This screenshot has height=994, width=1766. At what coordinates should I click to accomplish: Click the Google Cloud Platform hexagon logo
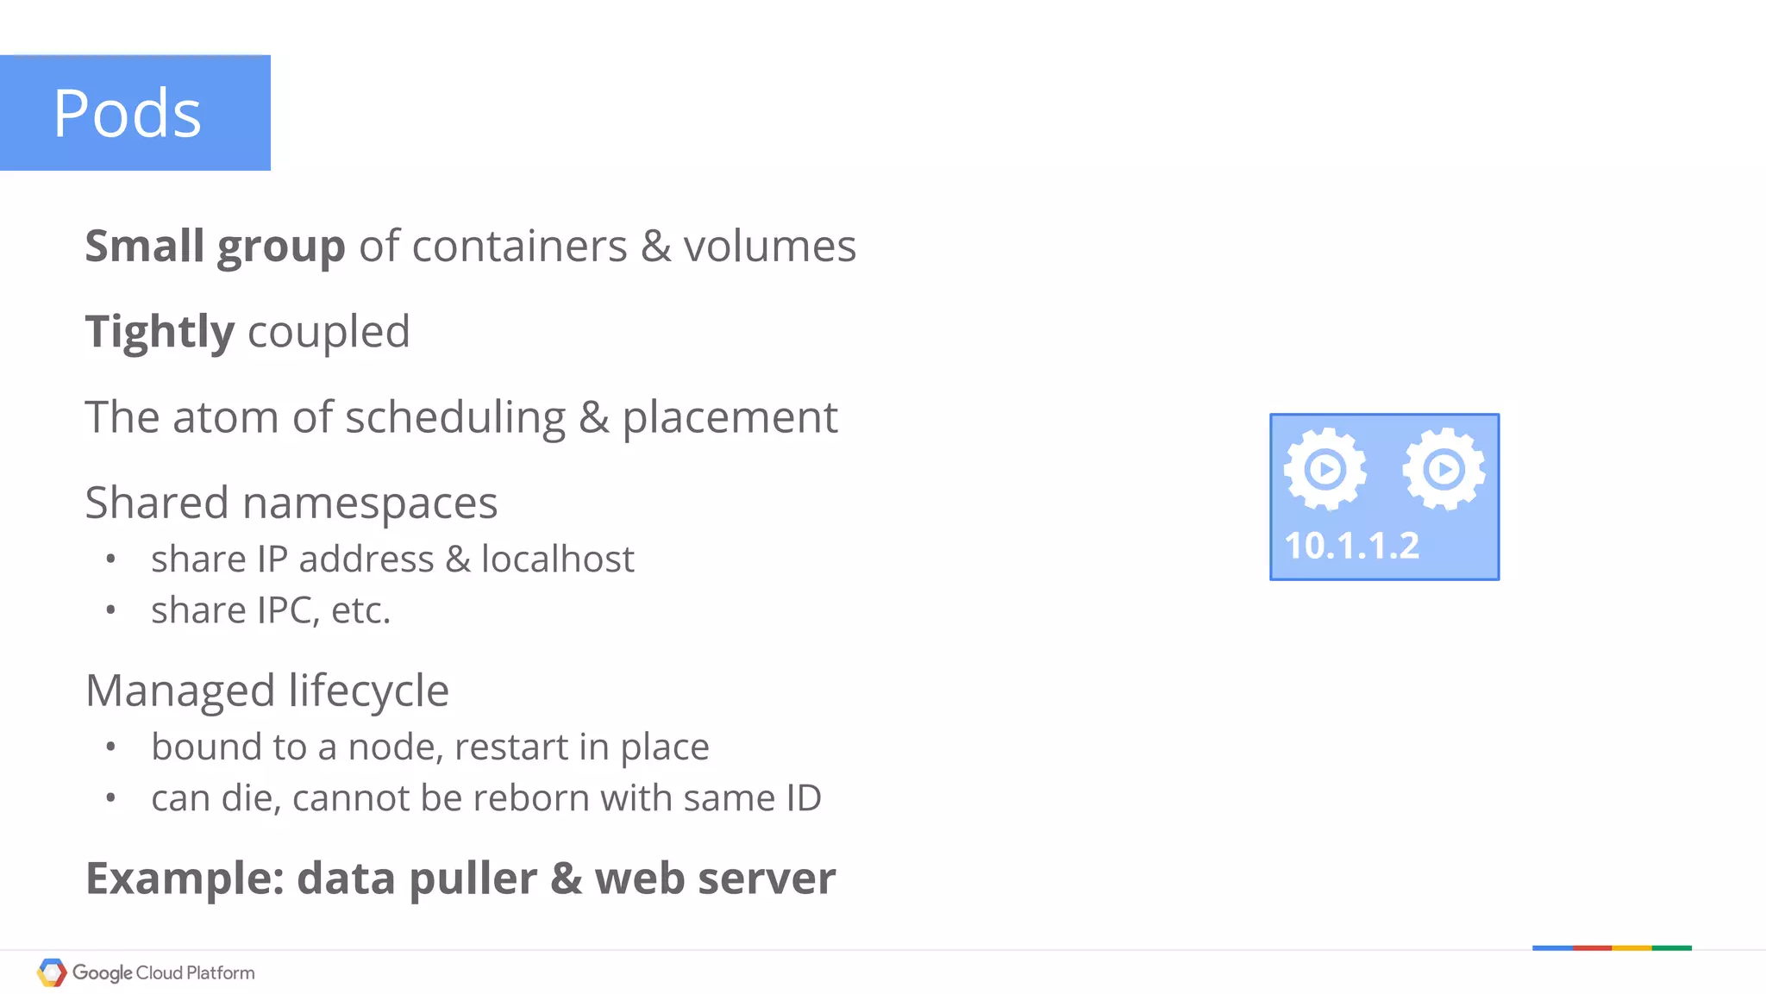click(52, 972)
